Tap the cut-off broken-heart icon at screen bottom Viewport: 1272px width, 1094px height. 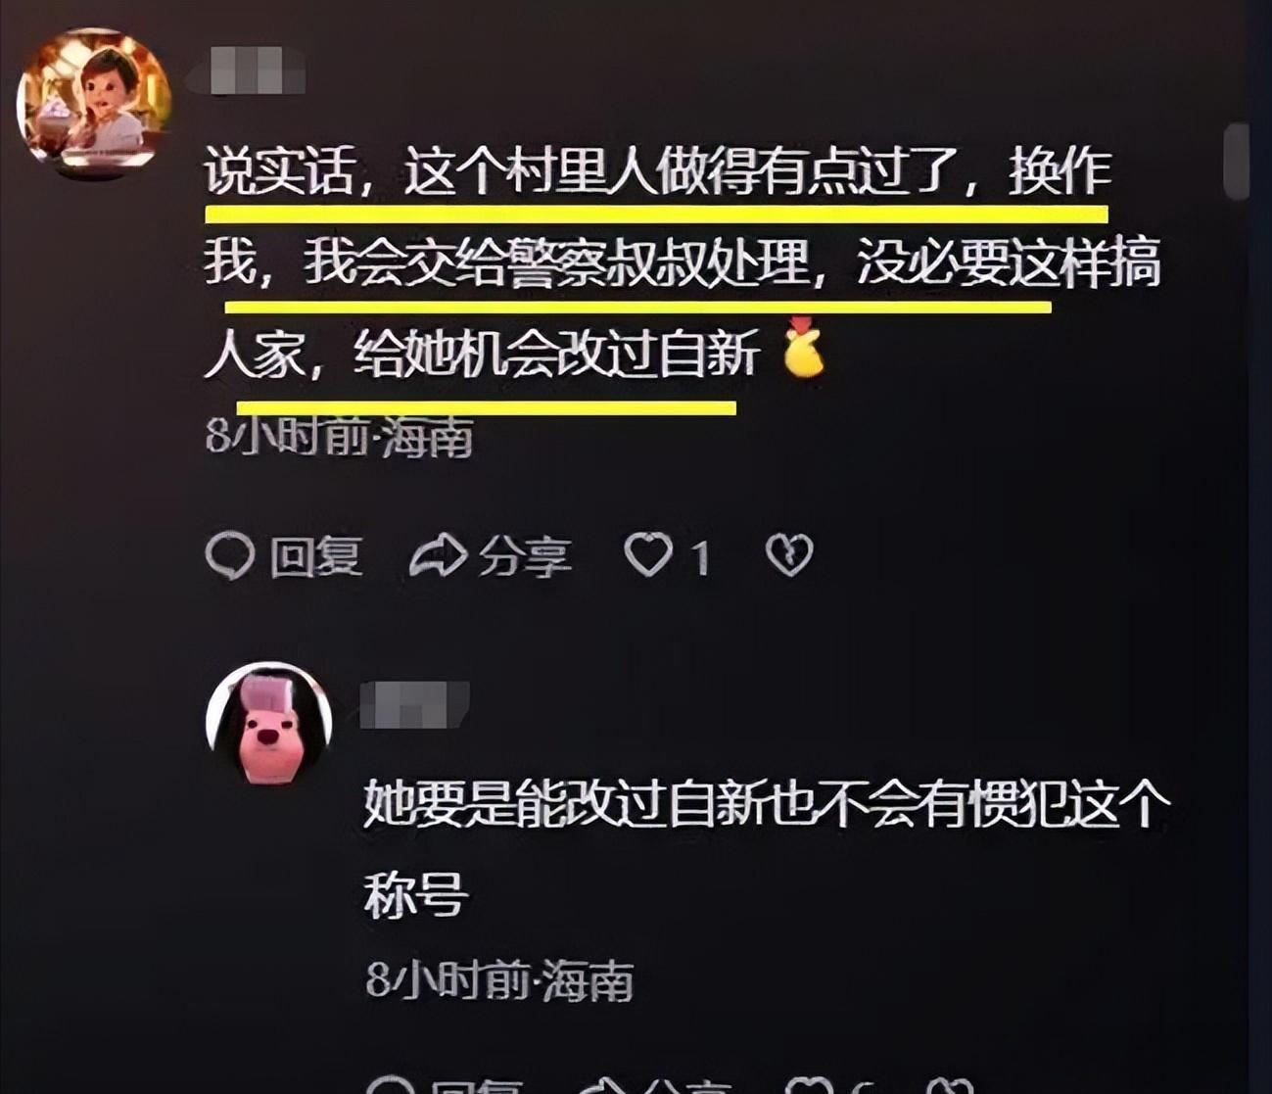tap(950, 1085)
